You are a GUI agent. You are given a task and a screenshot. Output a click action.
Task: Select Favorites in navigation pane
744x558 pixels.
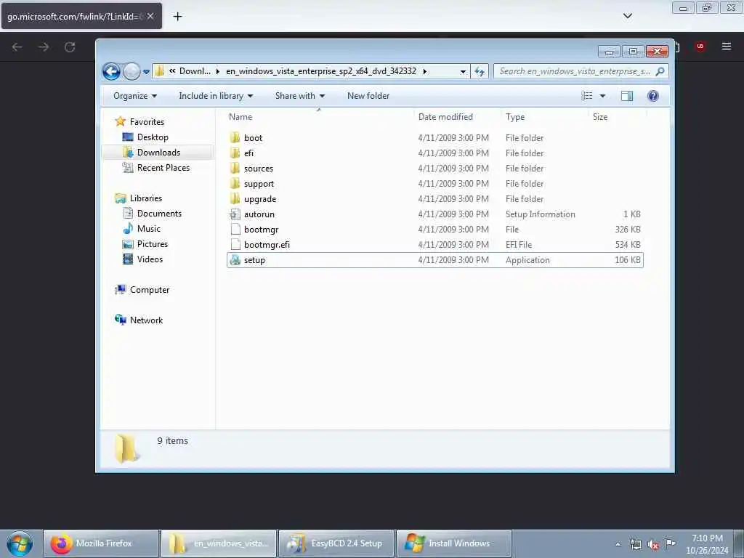click(147, 122)
